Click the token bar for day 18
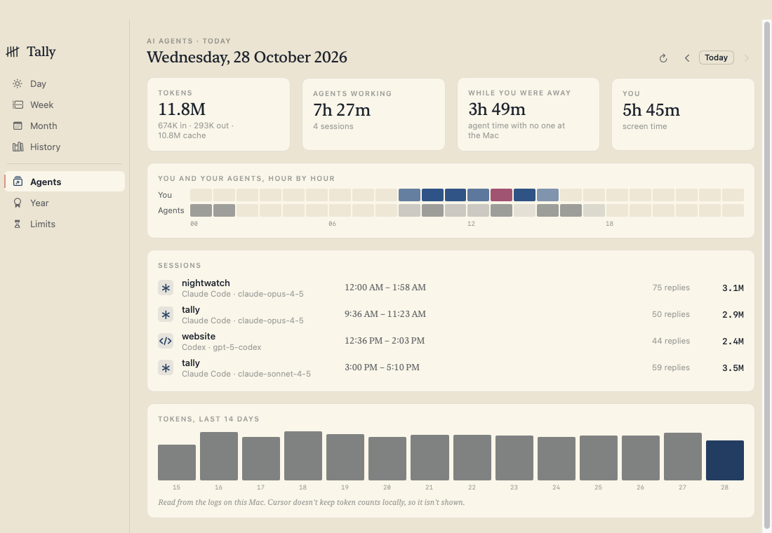 point(303,456)
